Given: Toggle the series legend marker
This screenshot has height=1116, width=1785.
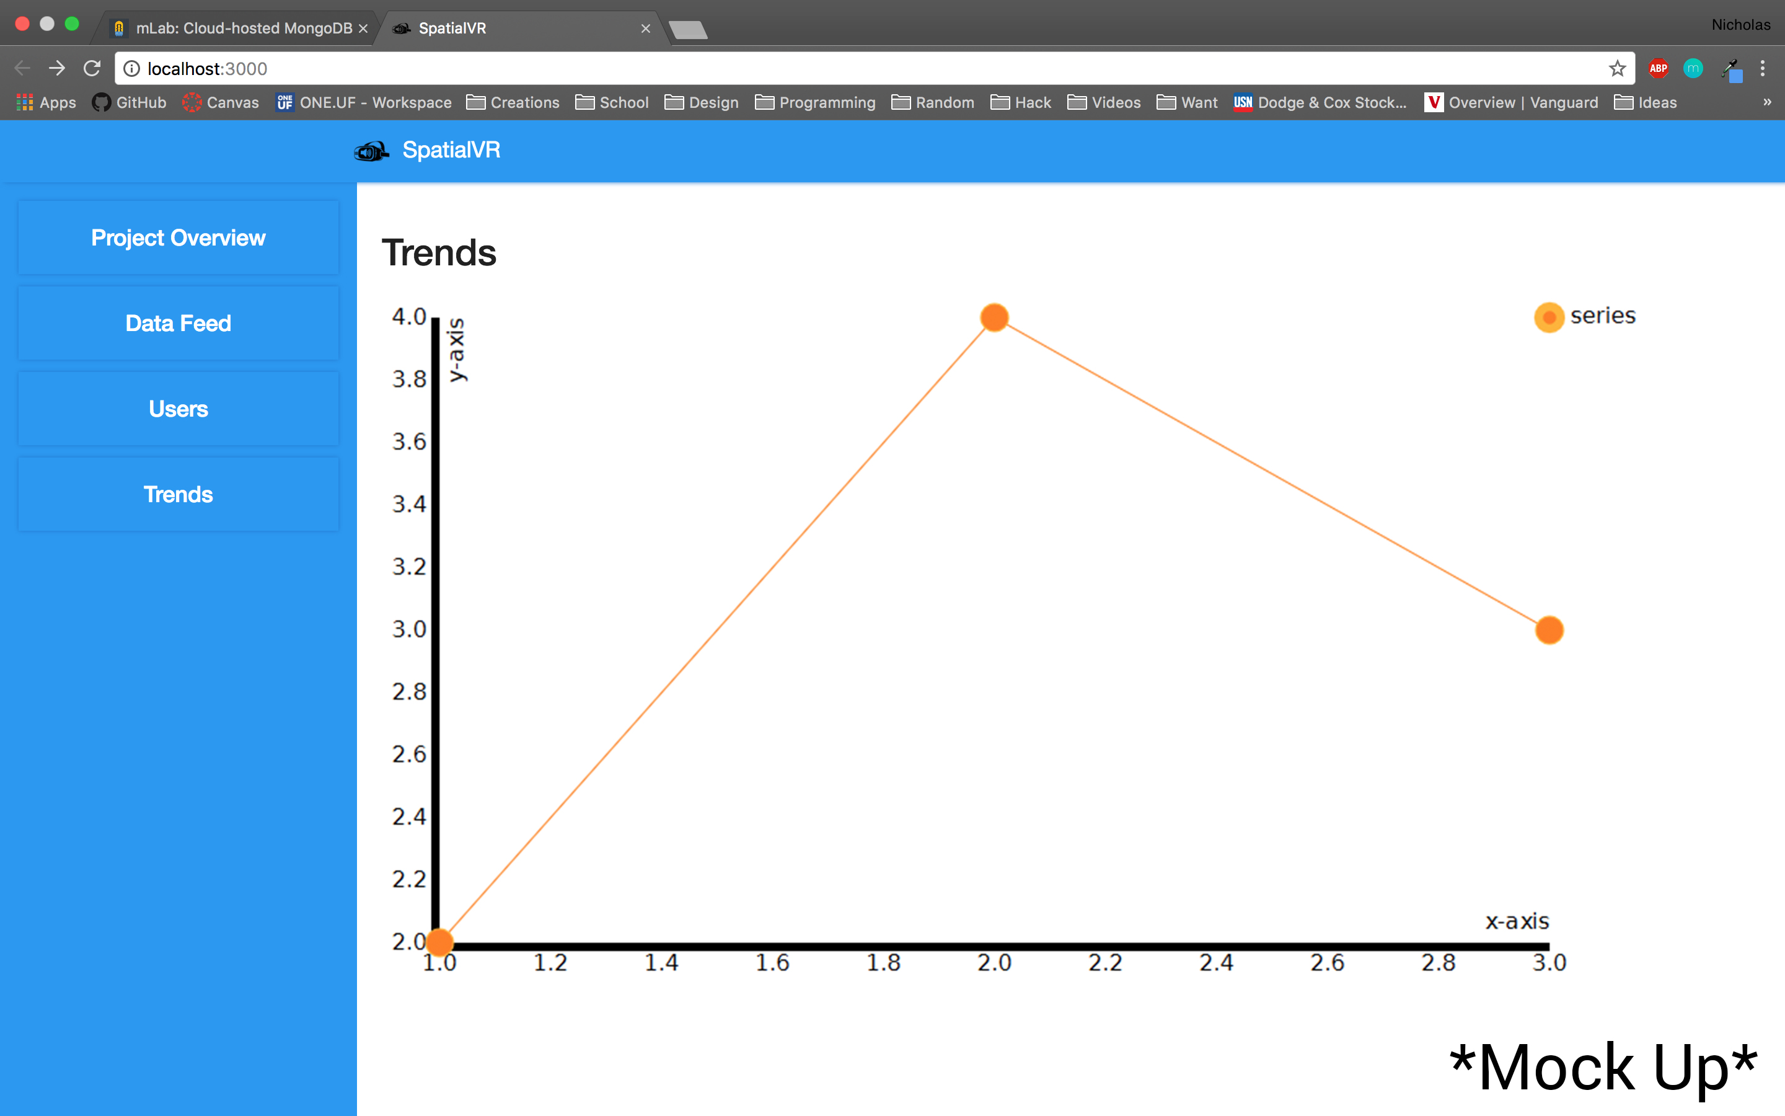Looking at the screenshot, I should [1548, 317].
